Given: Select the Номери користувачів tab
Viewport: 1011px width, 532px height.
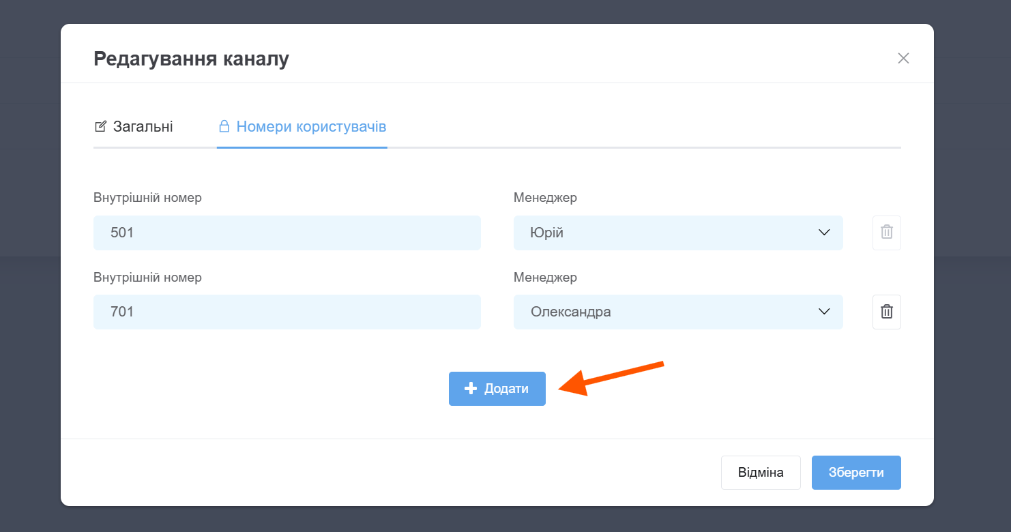Looking at the screenshot, I should pos(311,127).
